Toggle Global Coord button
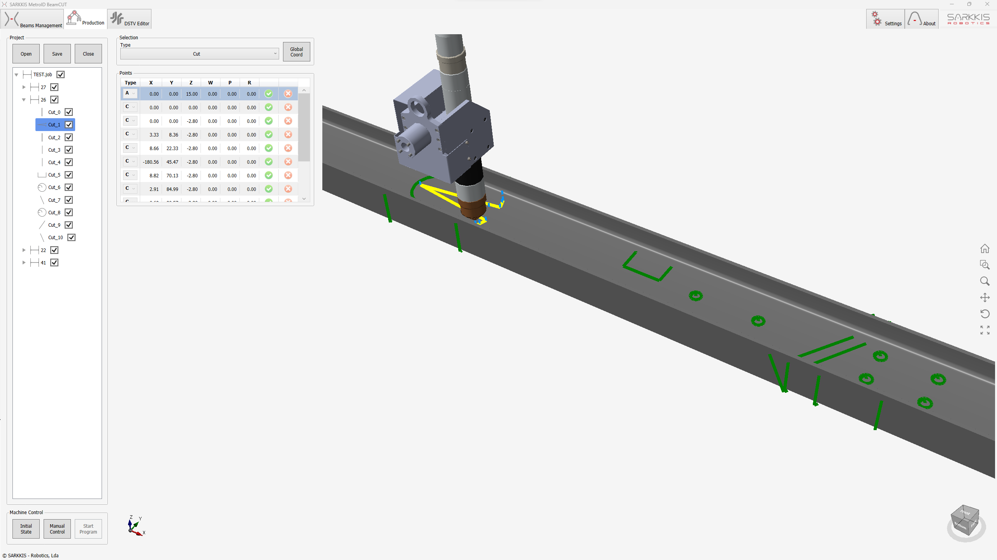This screenshot has width=997, height=560. point(296,52)
